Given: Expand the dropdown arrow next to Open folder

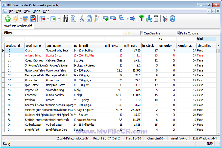Looking at the screenshot, I should [21, 19].
